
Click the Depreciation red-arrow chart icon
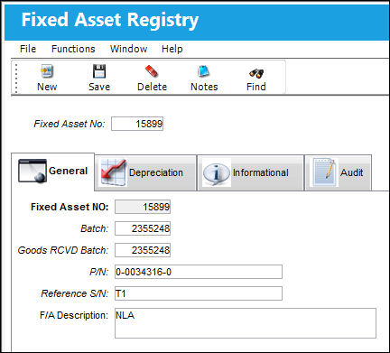pyautogui.click(x=113, y=172)
